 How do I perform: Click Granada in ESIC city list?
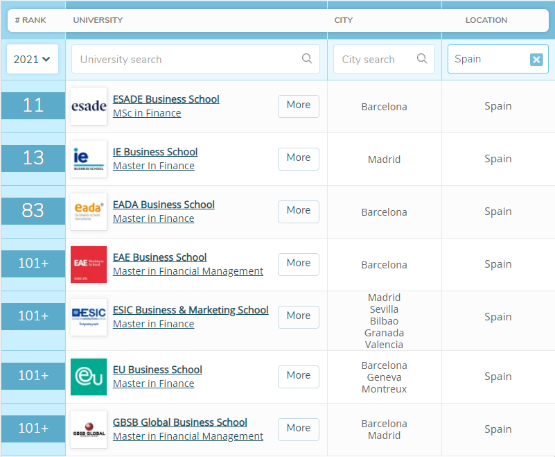point(384,333)
